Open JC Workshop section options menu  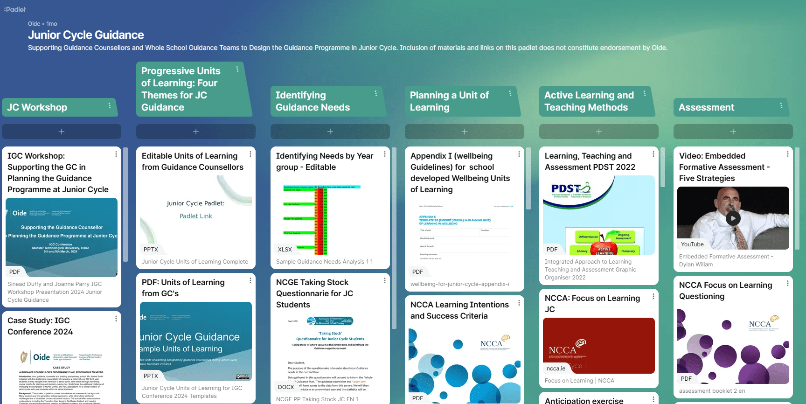point(110,105)
